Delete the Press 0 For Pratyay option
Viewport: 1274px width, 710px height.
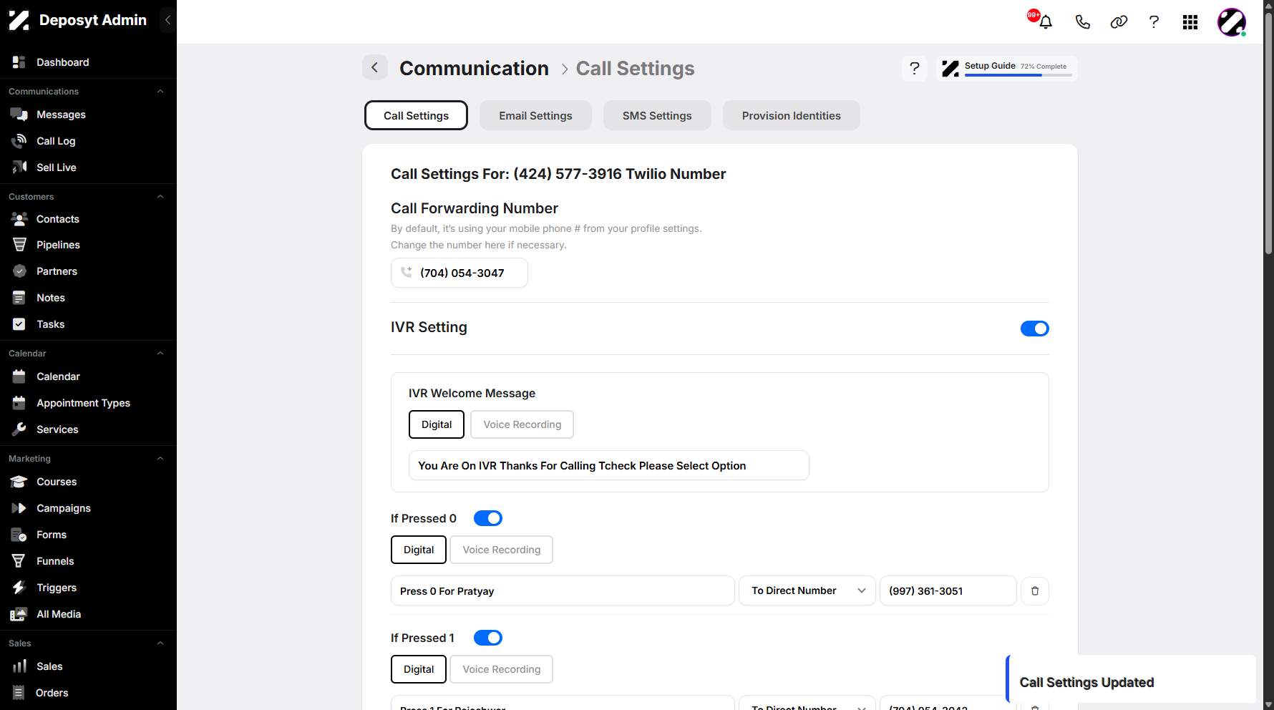point(1034,591)
